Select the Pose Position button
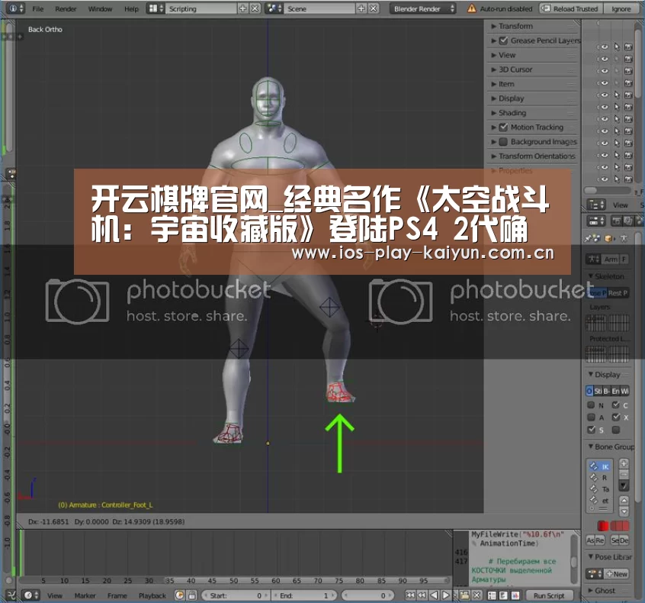The image size is (645, 603). click(x=596, y=293)
